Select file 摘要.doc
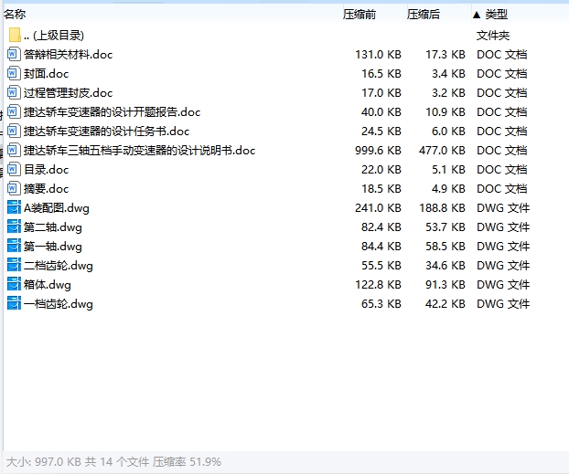The height and width of the screenshot is (474, 569). (284, 189)
